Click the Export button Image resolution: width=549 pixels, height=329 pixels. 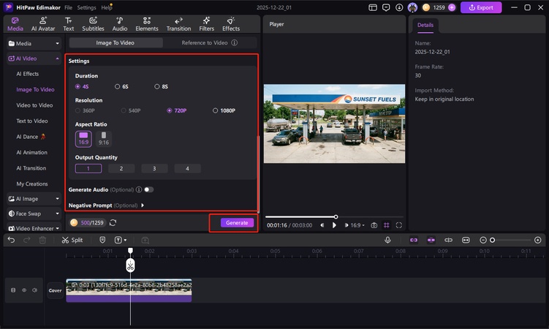(x=480, y=7)
